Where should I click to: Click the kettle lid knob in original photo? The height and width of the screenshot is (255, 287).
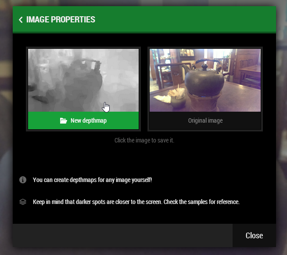(204, 66)
